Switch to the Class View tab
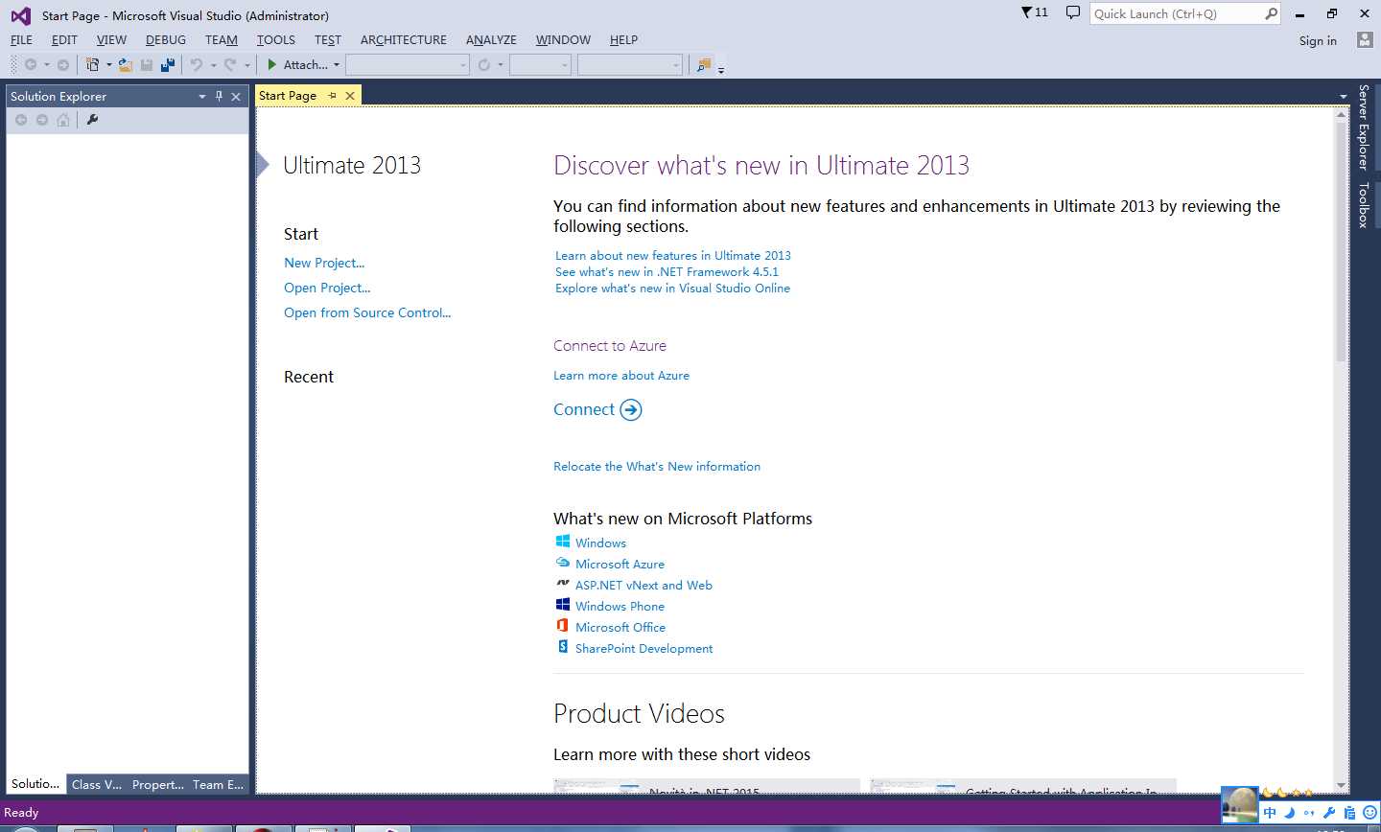The height and width of the screenshot is (832, 1381). tap(97, 784)
